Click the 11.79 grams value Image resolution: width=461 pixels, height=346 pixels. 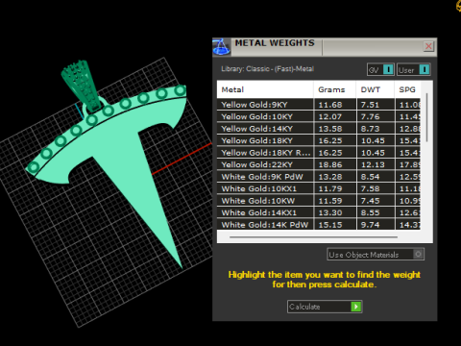(x=330, y=188)
